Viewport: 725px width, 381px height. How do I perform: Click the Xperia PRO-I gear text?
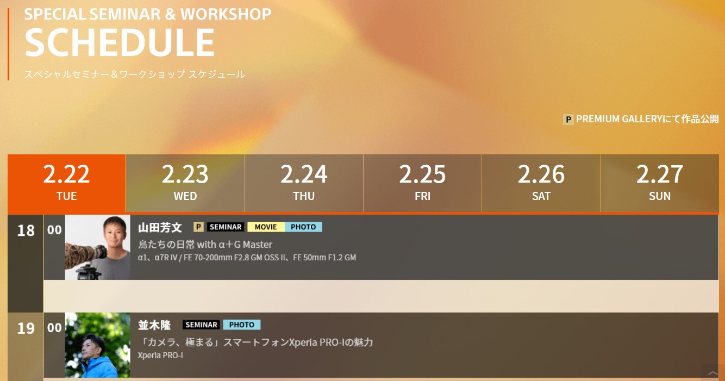[160, 355]
